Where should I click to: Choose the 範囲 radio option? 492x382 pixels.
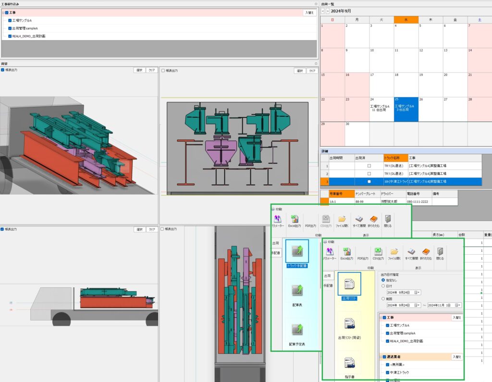pyautogui.click(x=383, y=298)
